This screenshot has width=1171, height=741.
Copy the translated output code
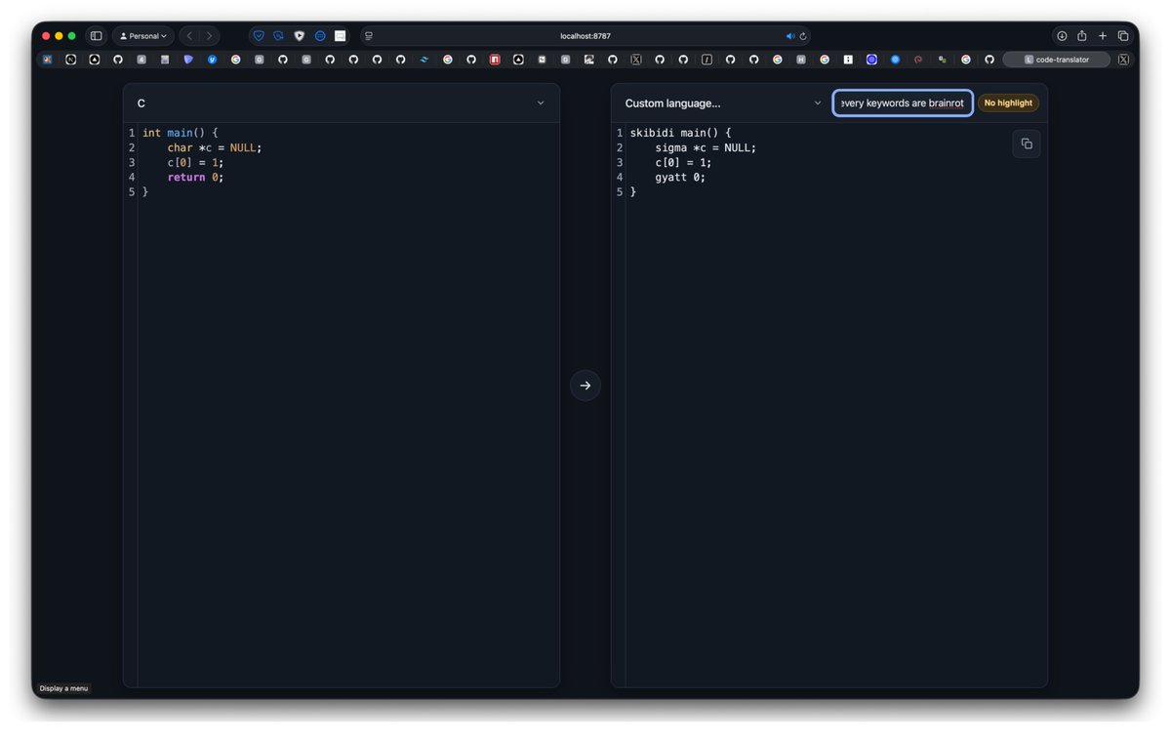(x=1027, y=144)
